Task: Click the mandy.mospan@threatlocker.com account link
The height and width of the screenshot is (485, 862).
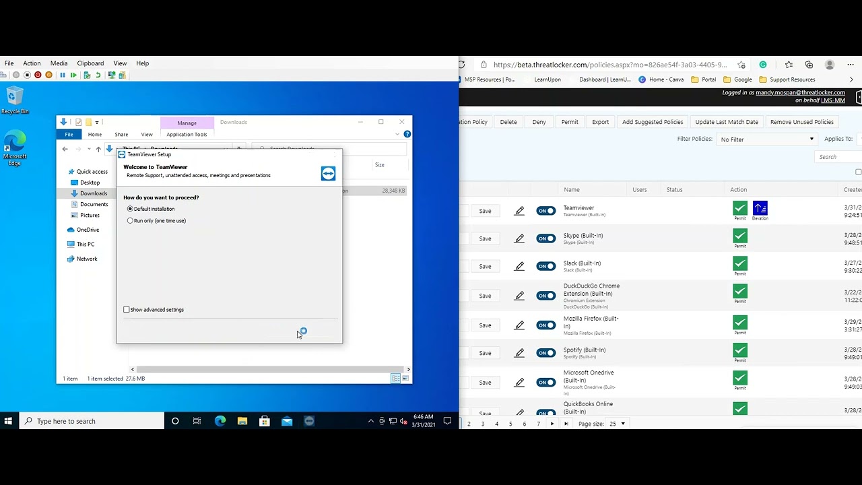Action: pyautogui.click(x=800, y=92)
